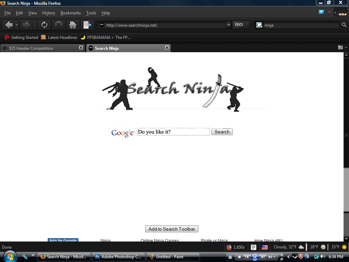Viewport: 349px width, 262px height.
Task: Click the video thumbnail in the menu bar
Action: 340,12
